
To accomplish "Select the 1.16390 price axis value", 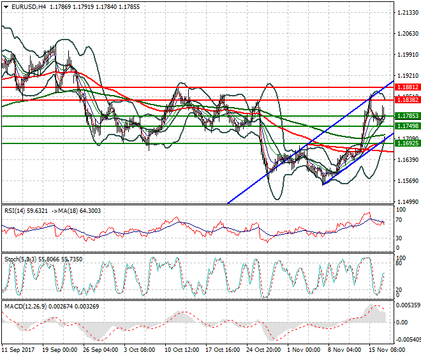I will pos(408,160).
